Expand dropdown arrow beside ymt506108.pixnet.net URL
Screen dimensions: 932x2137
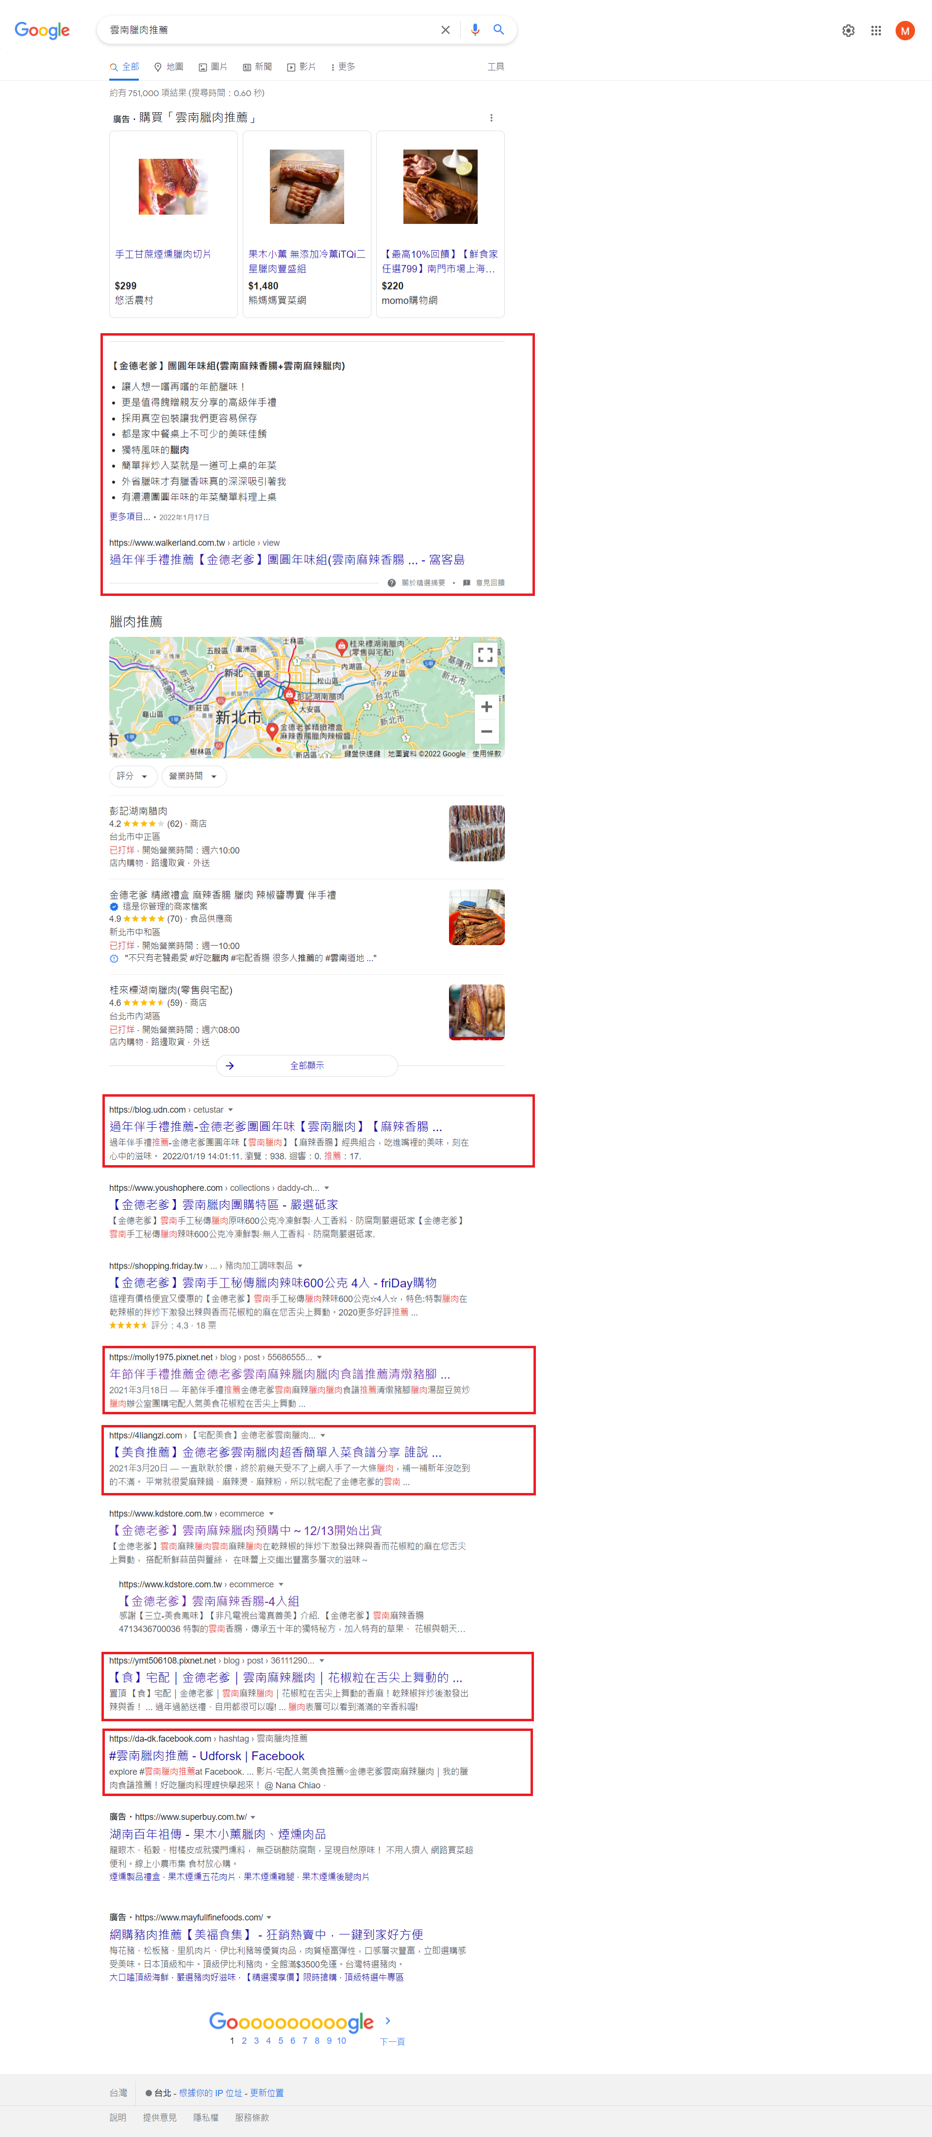coord(322,1660)
